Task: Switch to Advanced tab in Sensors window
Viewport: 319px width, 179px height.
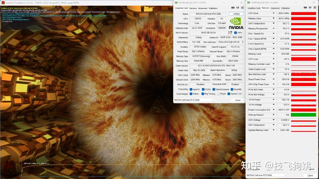Action: [275, 8]
